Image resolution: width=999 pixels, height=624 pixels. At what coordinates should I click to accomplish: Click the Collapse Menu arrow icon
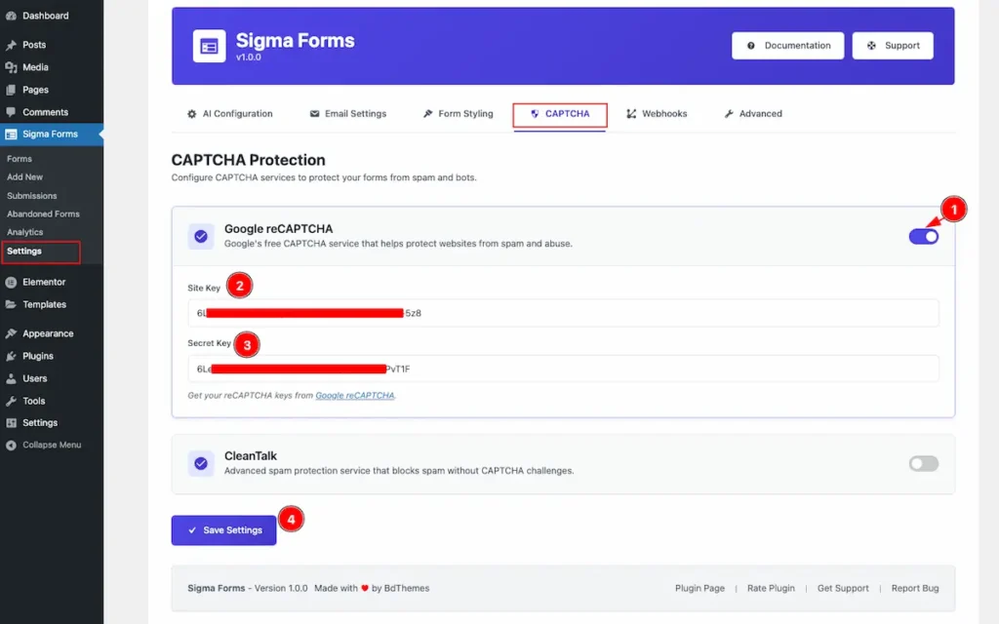pyautogui.click(x=11, y=445)
